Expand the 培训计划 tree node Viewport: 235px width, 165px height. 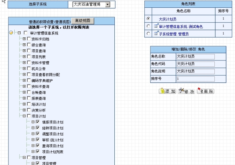24,104
